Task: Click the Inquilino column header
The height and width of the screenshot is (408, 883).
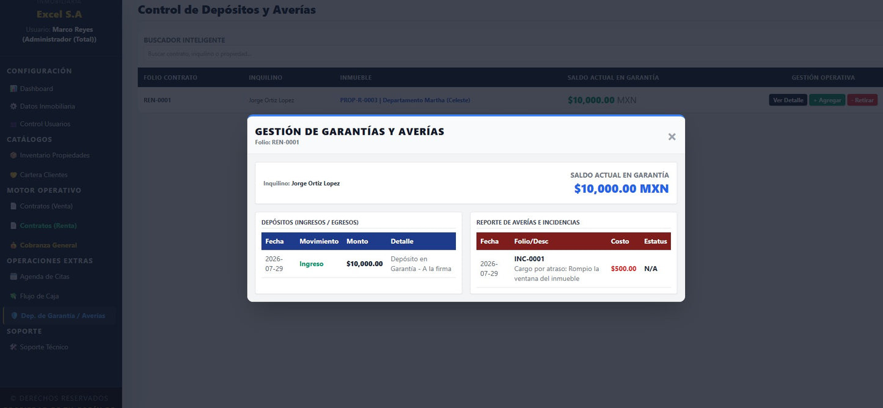Action: 265,78
